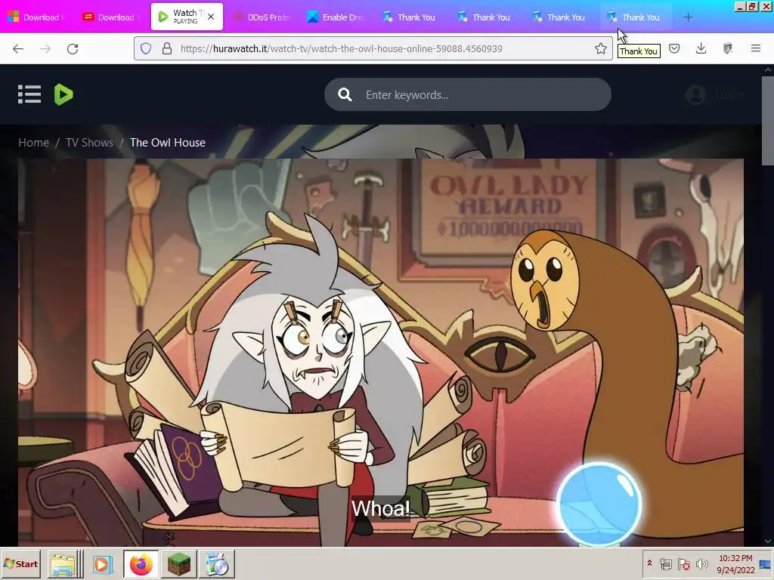Click the search magnifier icon
This screenshot has width=774, height=580.
(x=345, y=94)
